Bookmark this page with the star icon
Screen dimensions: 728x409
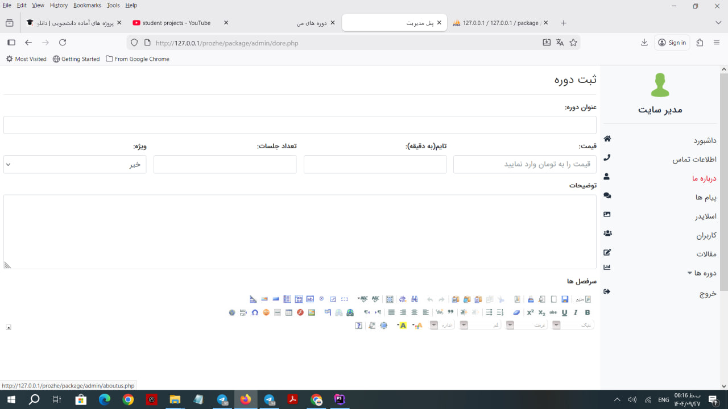tap(573, 43)
